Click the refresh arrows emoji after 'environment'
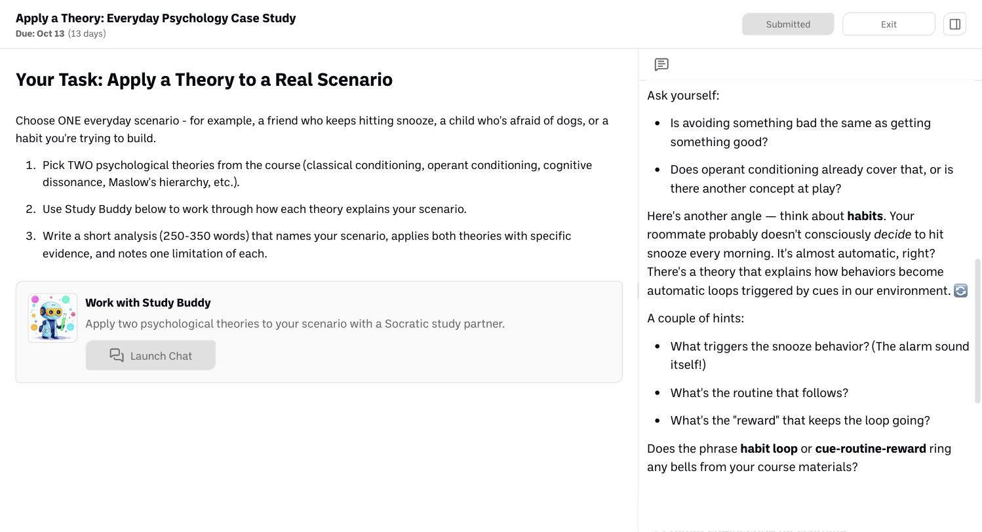Screen dimensions: 982x532 point(960,290)
